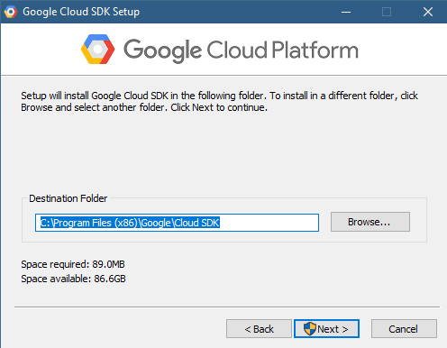Click the Google Cloud SDK Setup title text
Viewport: 447px width, 348px height.
tap(81, 12)
